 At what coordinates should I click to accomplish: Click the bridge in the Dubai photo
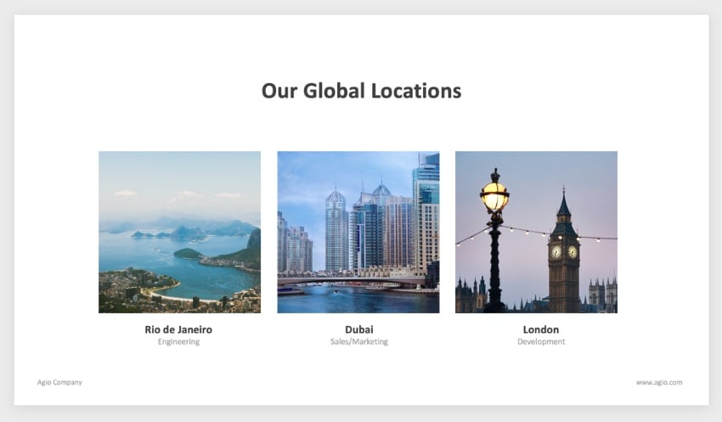[353, 280]
